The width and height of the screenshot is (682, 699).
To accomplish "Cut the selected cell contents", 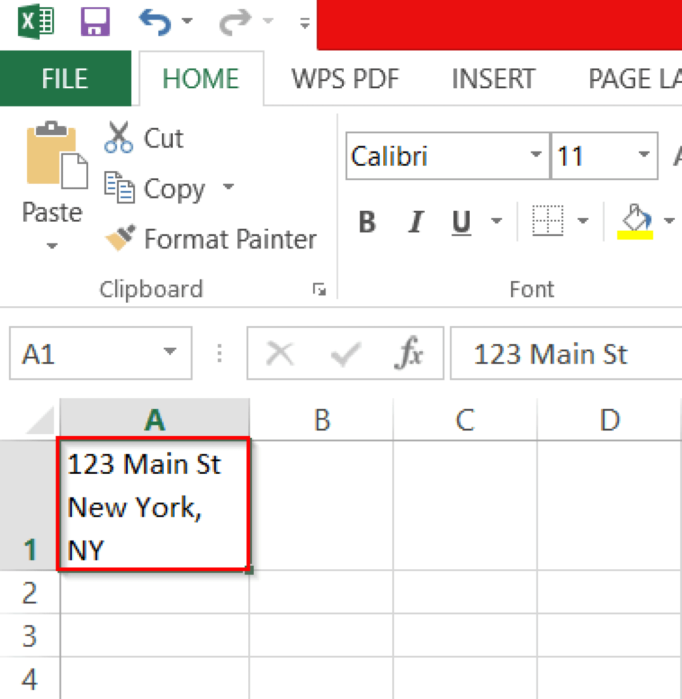I will click(144, 138).
